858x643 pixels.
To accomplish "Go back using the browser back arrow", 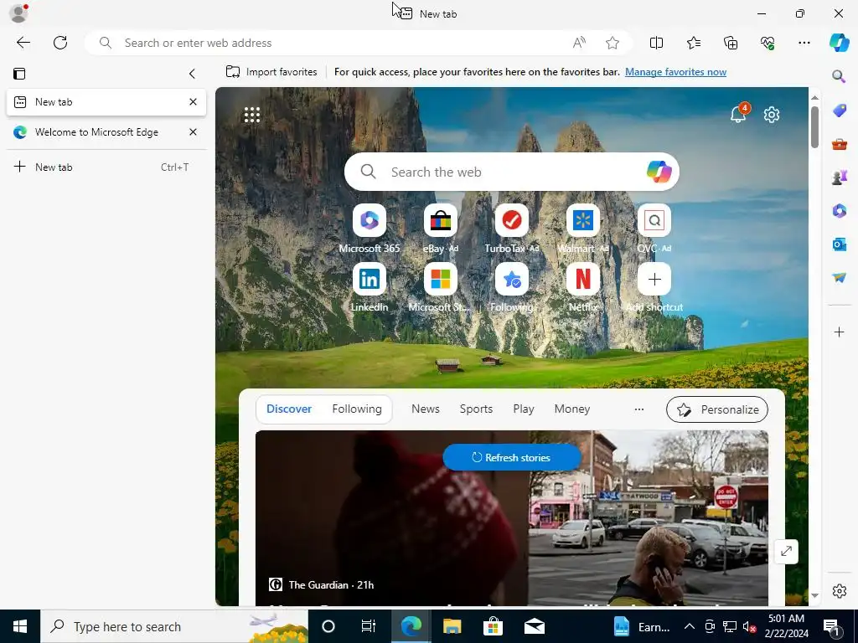I will pyautogui.click(x=23, y=43).
